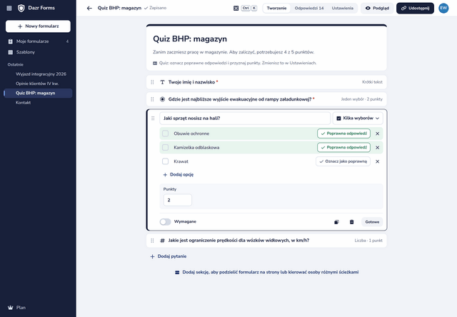Open the app grid menu icon
This screenshot has width=457, height=317.
[x=9, y=8]
